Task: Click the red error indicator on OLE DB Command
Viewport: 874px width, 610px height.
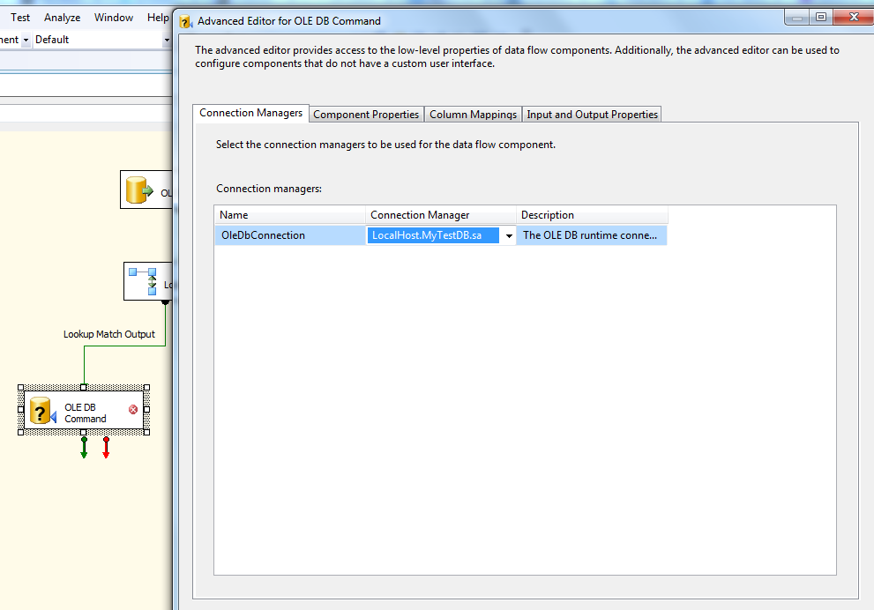Action: (133, 409)
